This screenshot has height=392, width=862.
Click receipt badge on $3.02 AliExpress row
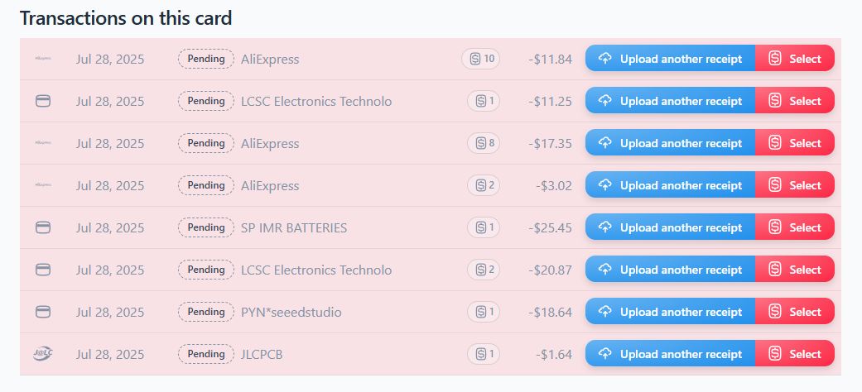pyautogui.click(x=484, y=185)
